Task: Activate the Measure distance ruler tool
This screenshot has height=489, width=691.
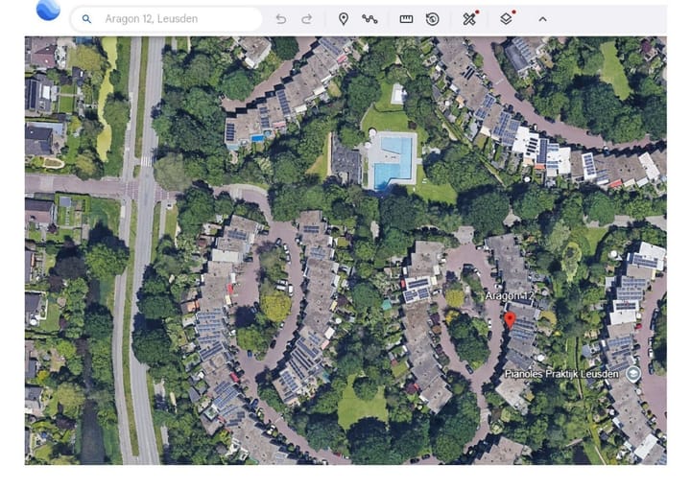Action: pos(406,19)
